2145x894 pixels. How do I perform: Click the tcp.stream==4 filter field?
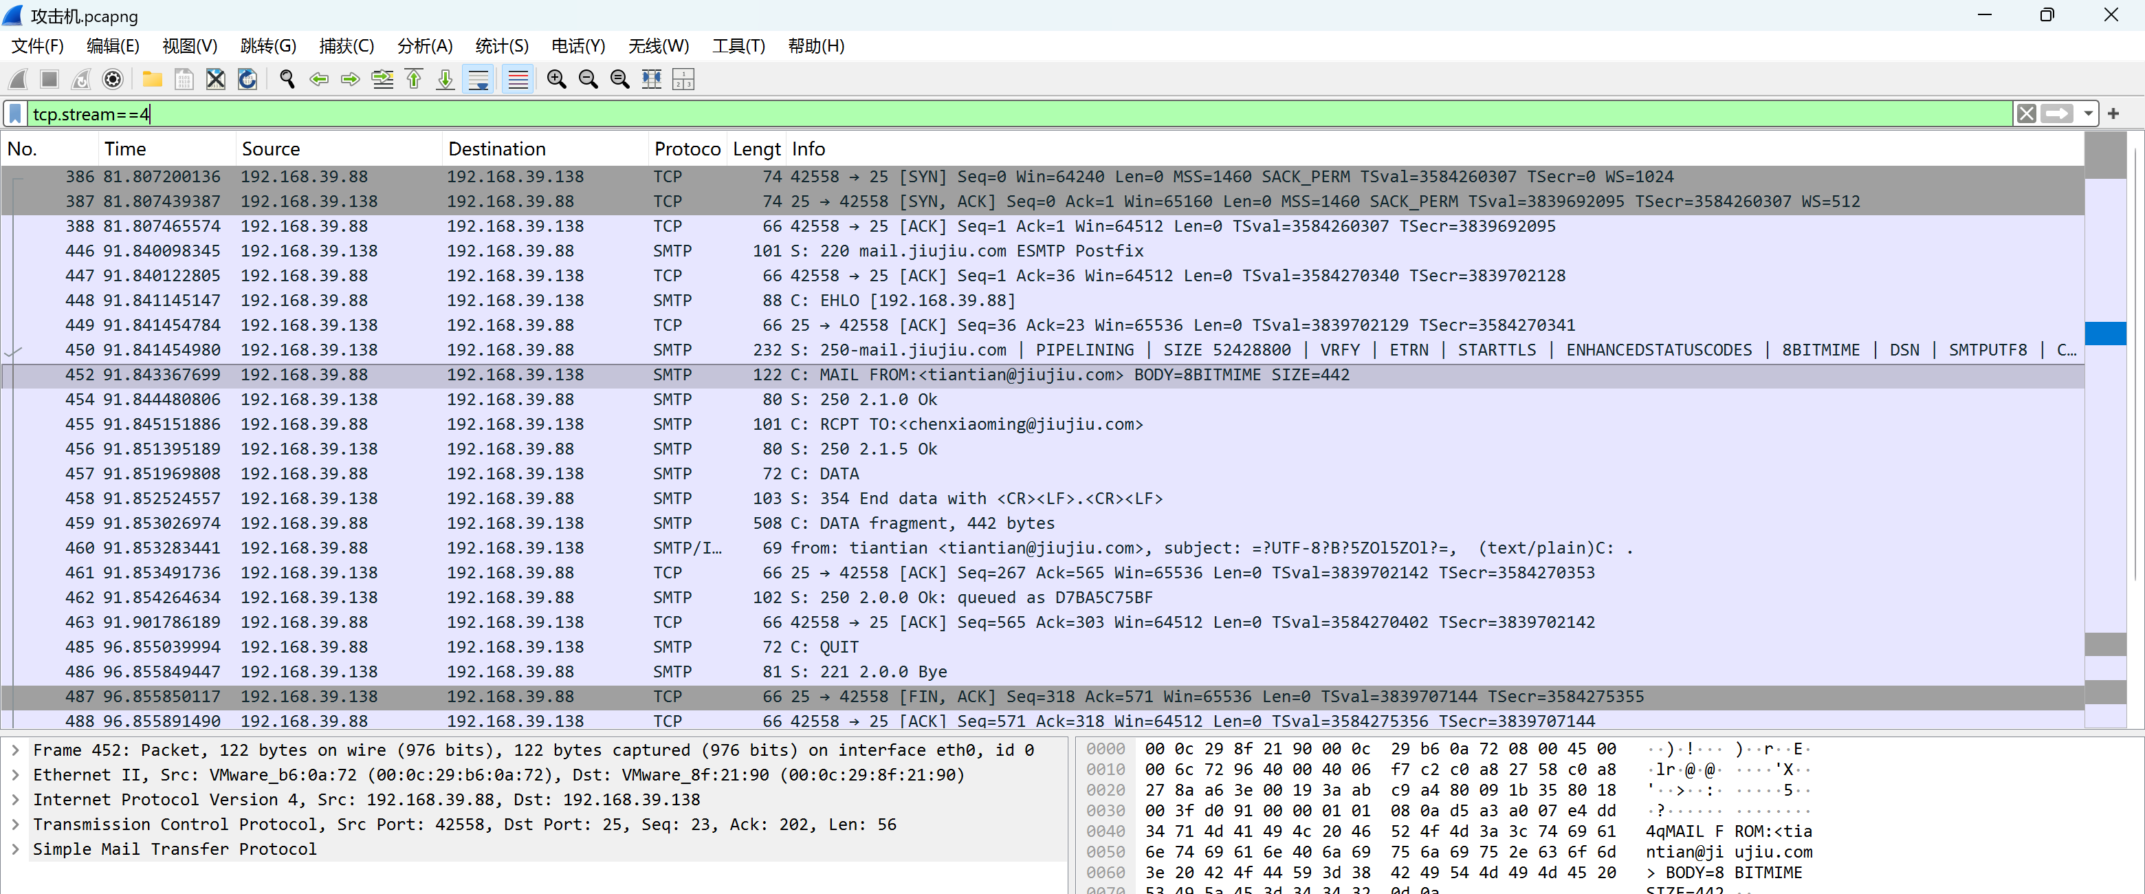coord(1020,114)
